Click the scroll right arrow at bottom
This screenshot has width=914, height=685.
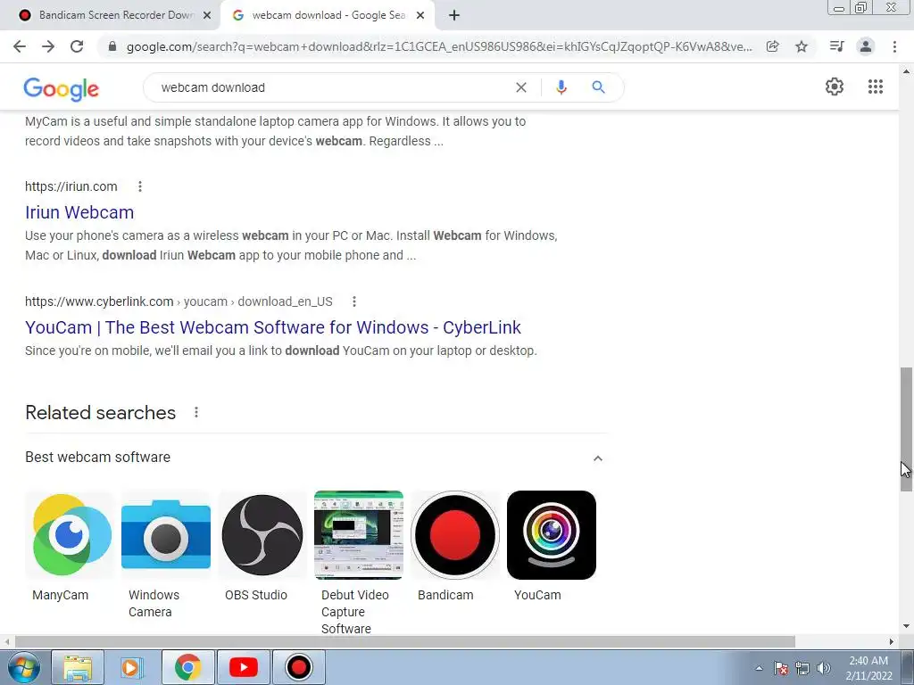tap(892, 641)
